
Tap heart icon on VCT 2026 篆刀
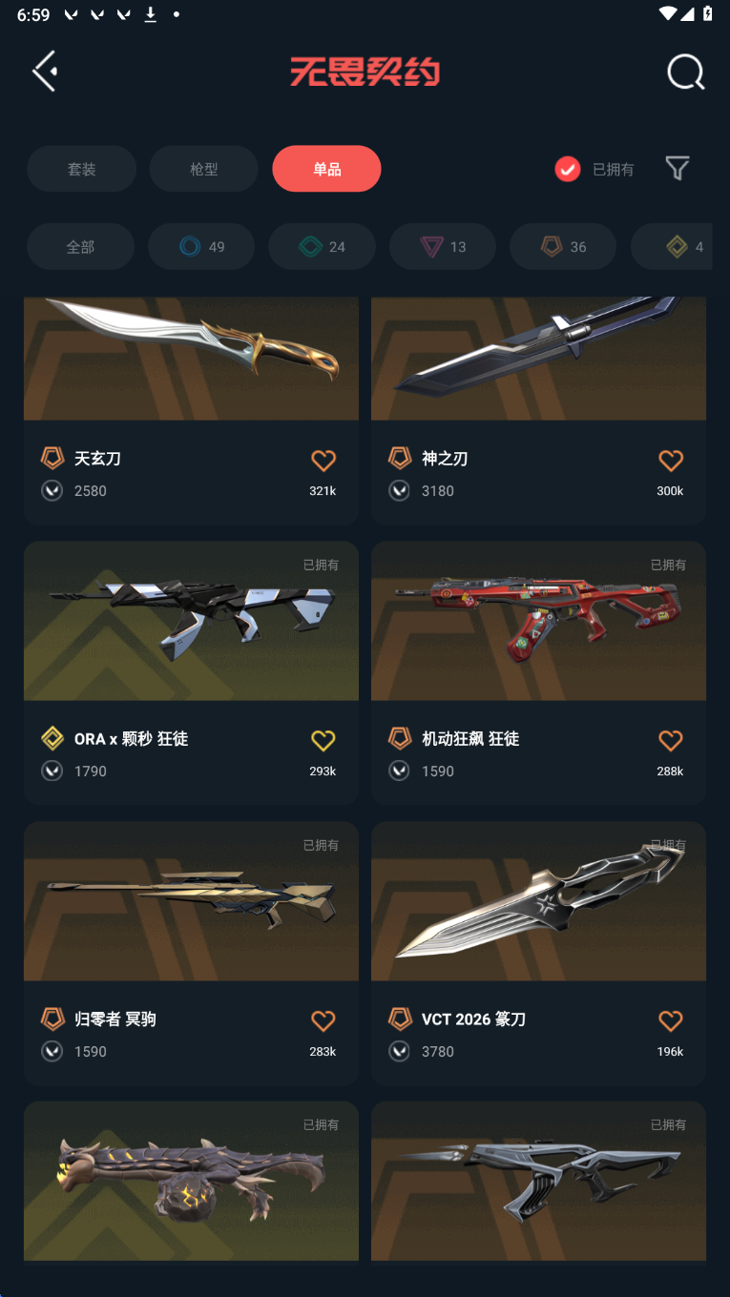(671, 1020)
